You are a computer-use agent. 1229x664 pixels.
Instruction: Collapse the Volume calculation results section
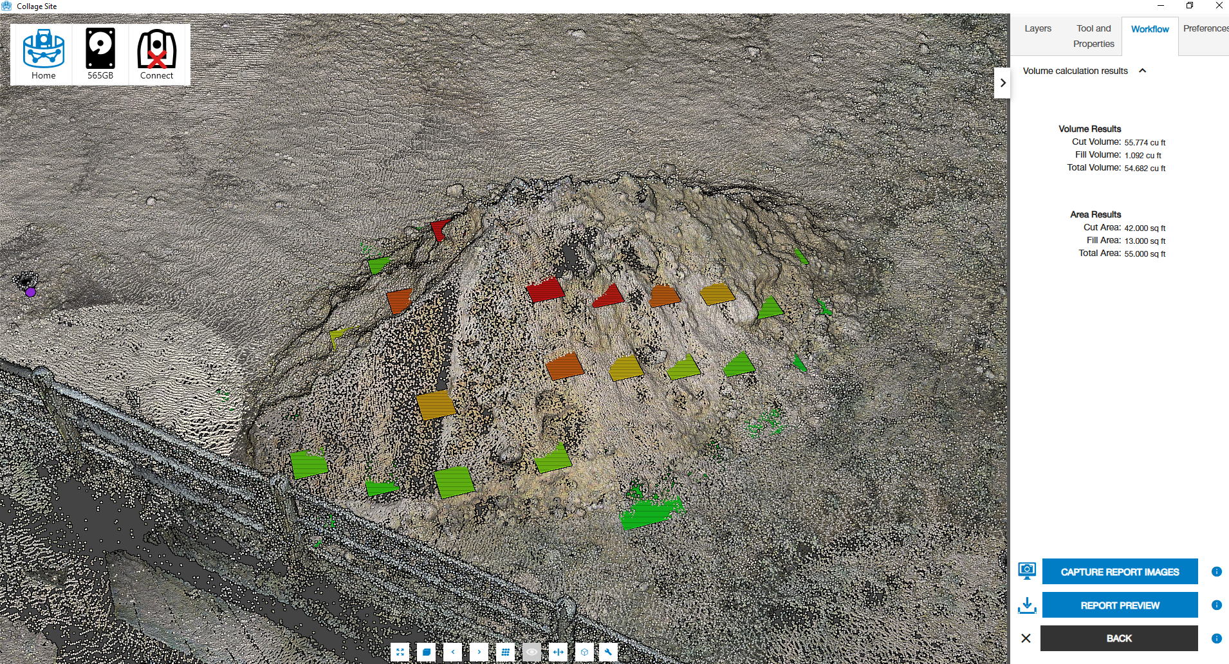tap(1143, 71)
